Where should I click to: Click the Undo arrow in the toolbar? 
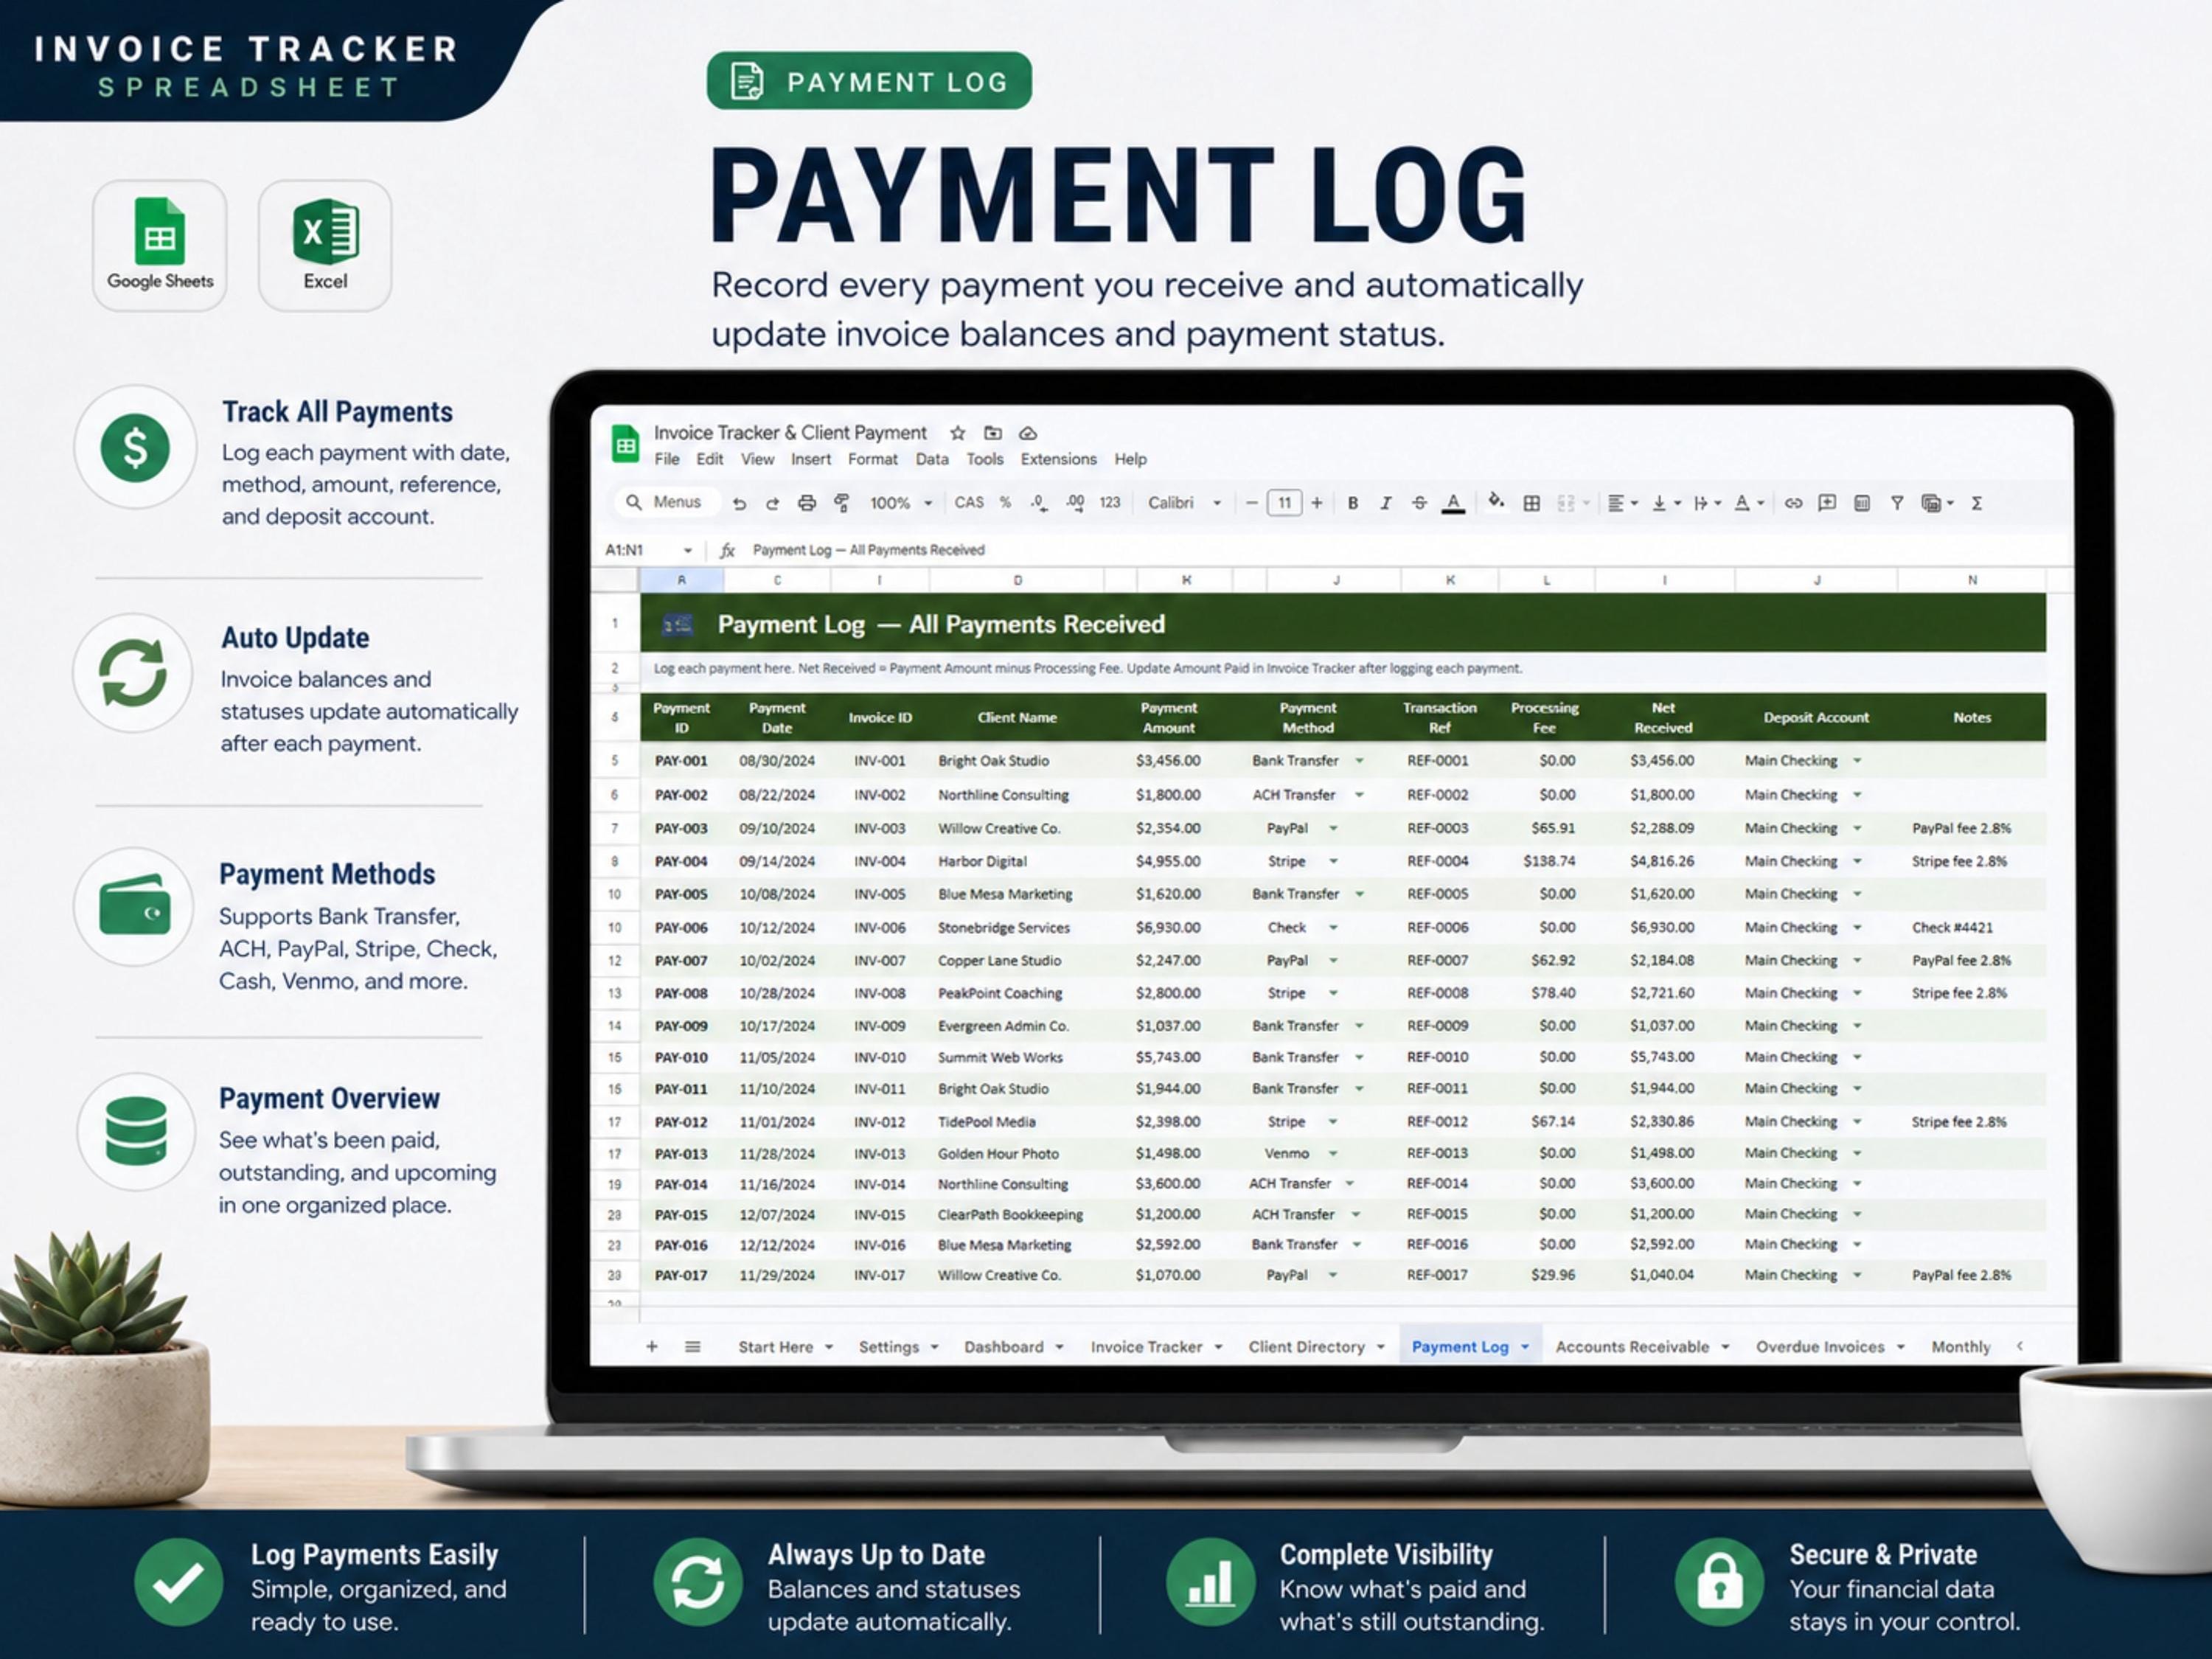click(739, 503)
